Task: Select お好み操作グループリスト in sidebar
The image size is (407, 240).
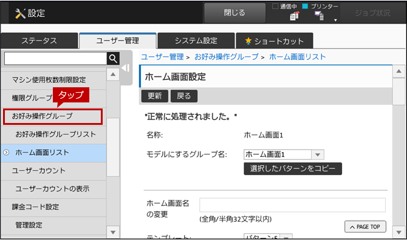Action: [x=53, y=135]
